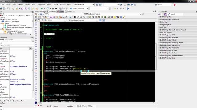Switch to the Events tab in Object Inspector
Screen dimensions: 197x110
pos(7,46)
